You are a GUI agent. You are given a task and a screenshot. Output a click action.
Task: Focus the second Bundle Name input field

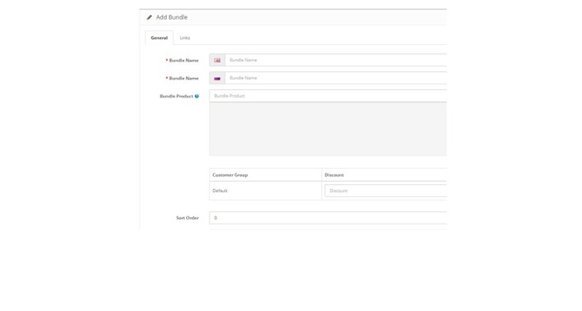point(335,78)
